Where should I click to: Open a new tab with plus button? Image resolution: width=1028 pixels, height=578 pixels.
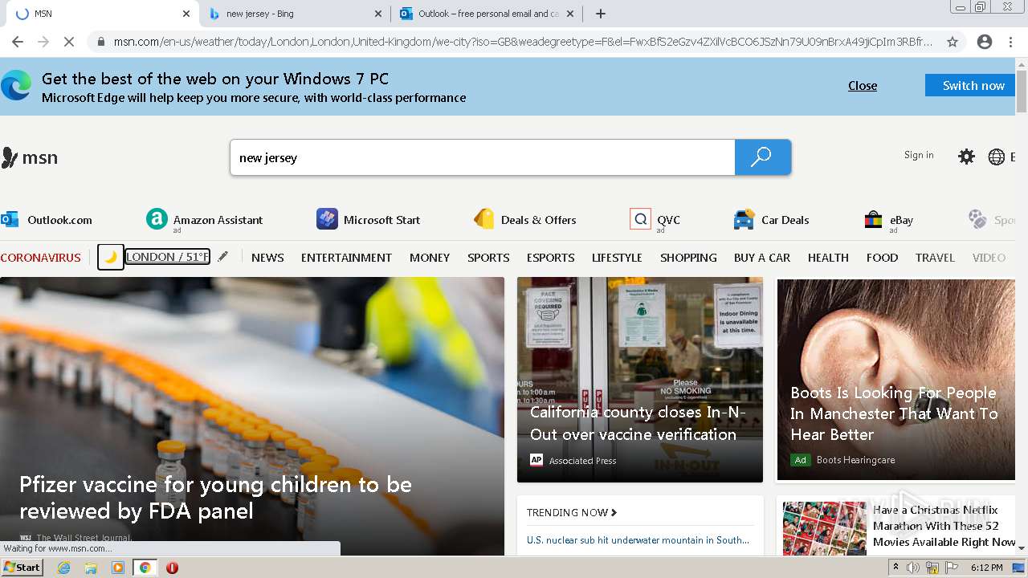(x=601, y=14)
